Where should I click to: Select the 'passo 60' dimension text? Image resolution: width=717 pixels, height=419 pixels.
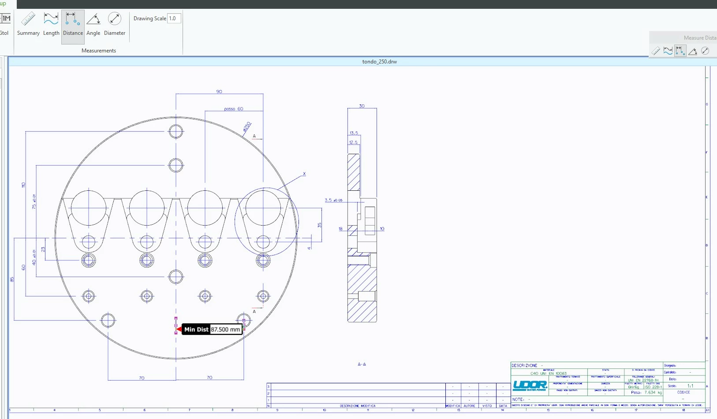click(234, 109)
